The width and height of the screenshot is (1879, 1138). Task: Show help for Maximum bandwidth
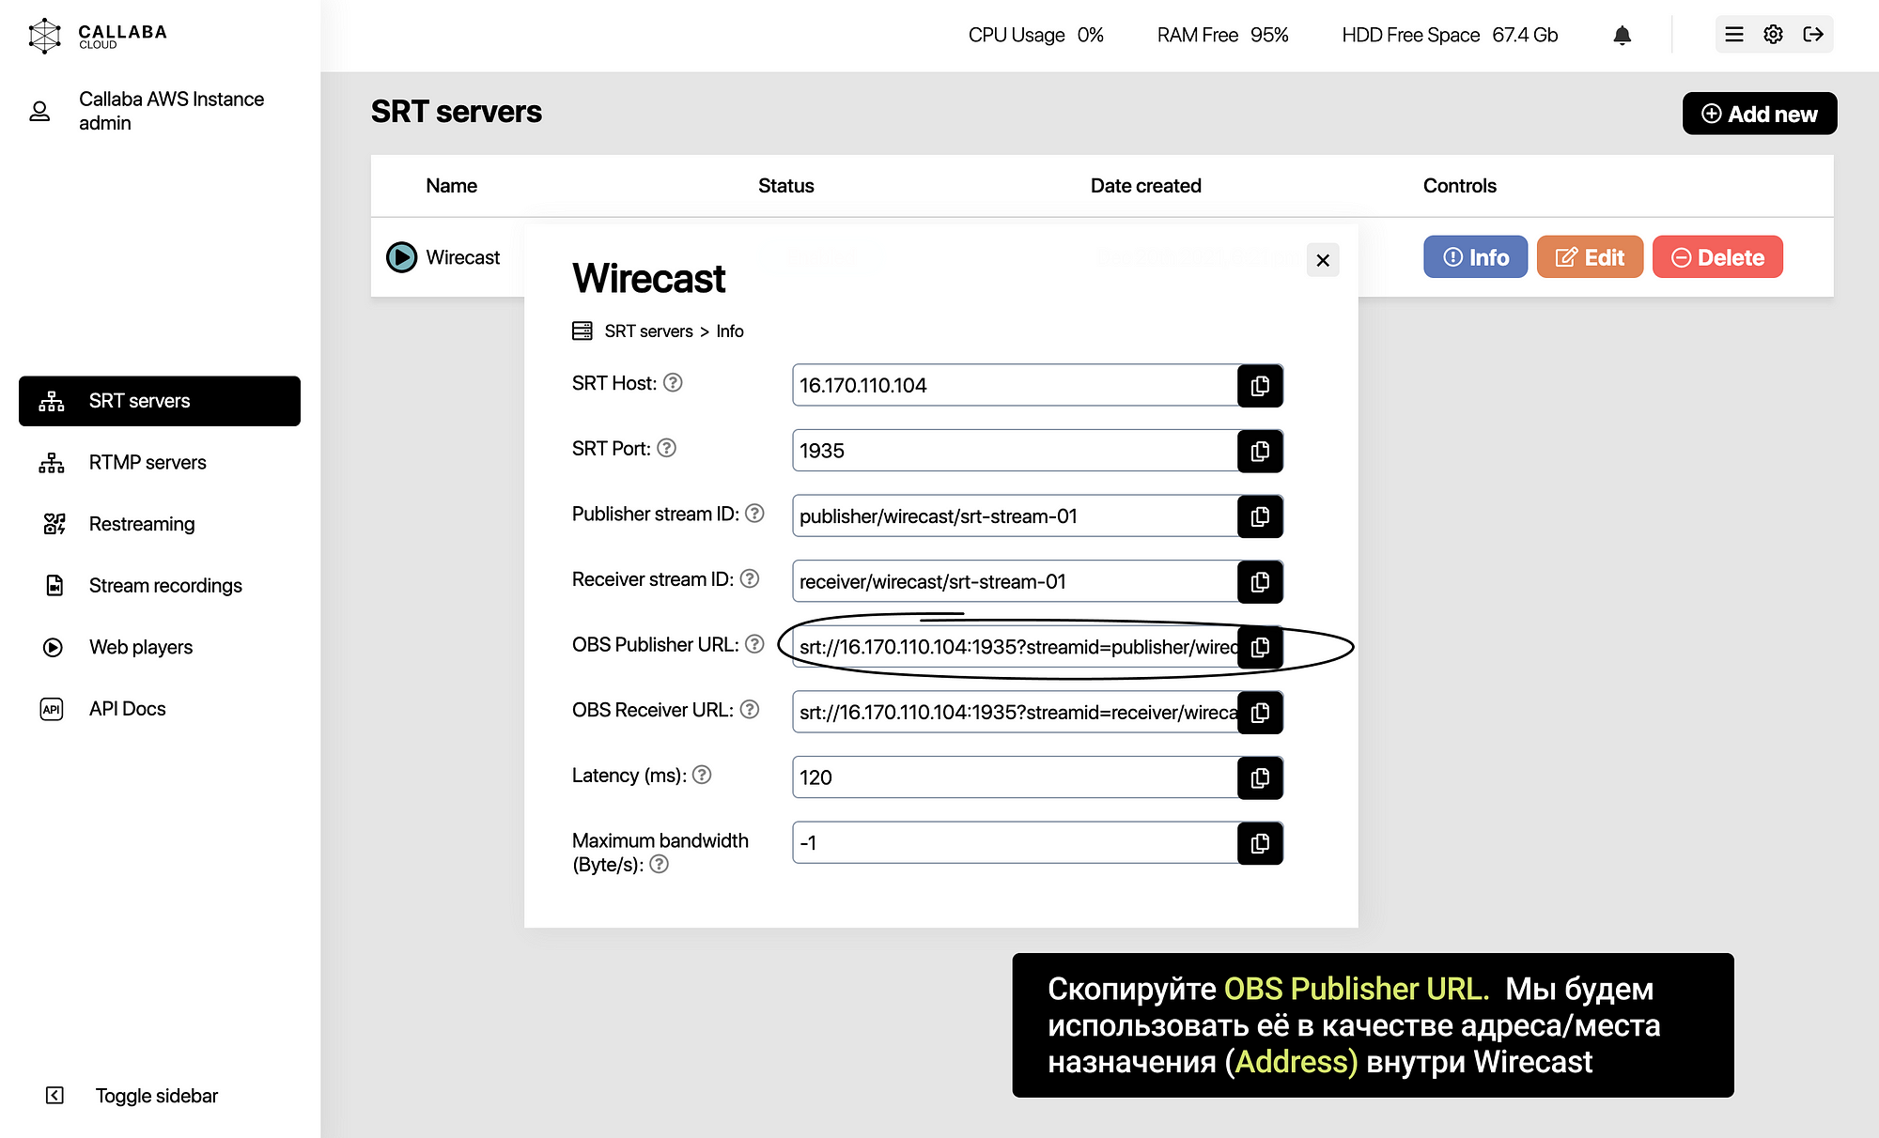tap(660, 864)
